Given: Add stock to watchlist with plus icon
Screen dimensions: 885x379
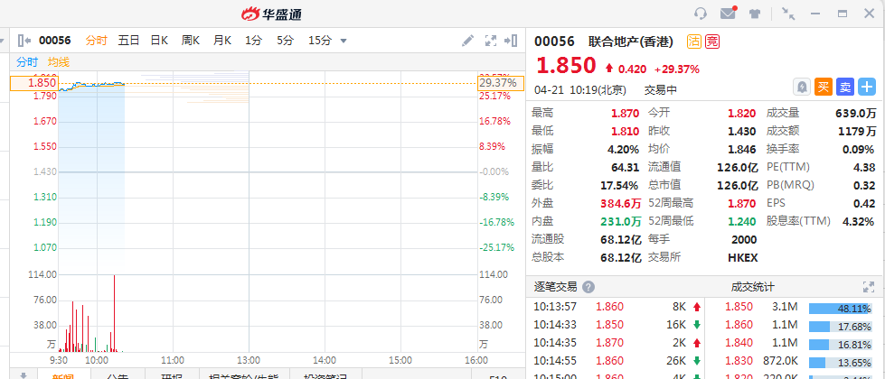Looking at the screenshot, I should (x=866, y=87).
